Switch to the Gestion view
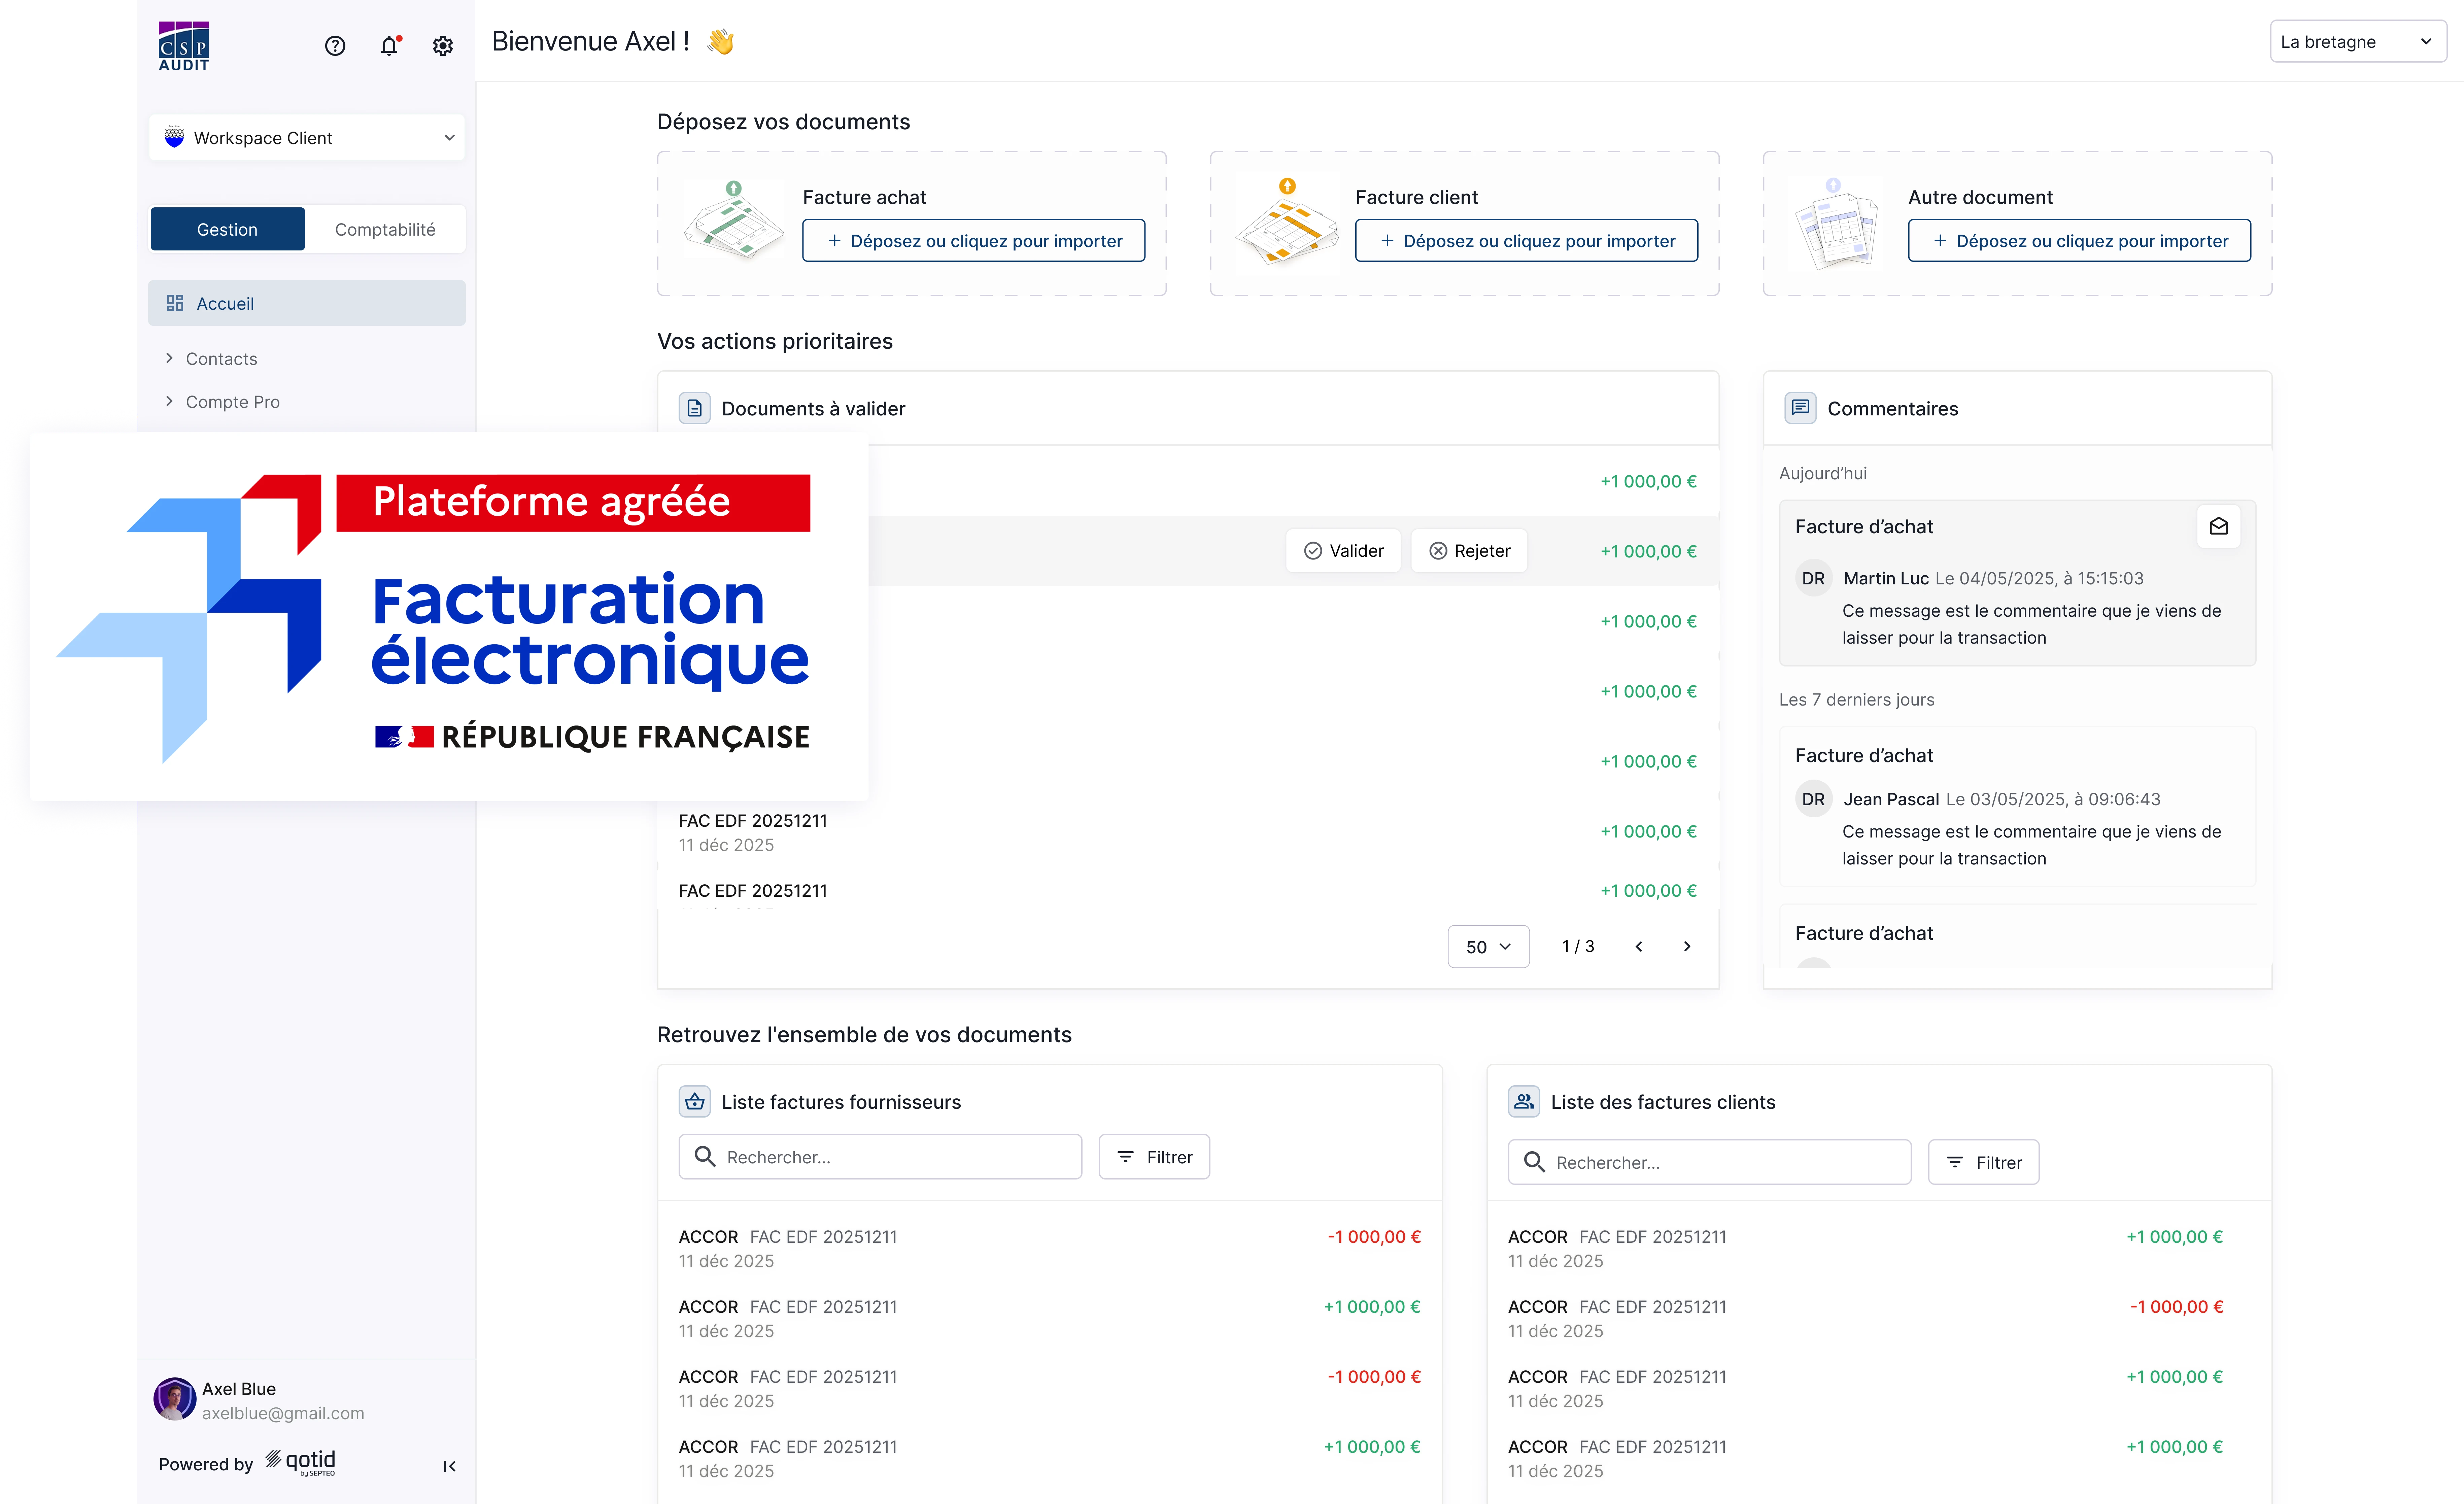 227,229
